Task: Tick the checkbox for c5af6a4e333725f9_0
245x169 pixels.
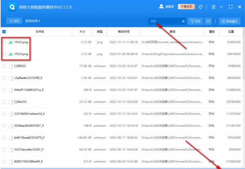Action: [x=4, y=78]
